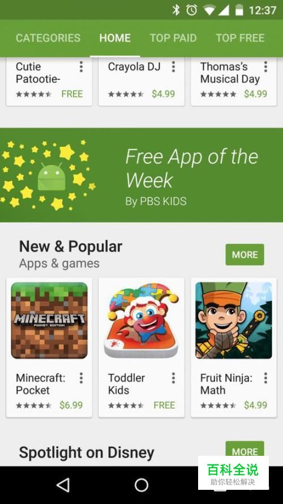Open the Fruit Ninja Math app icon
The width and height of the screenshot is (283, 504).
(234, 320)
